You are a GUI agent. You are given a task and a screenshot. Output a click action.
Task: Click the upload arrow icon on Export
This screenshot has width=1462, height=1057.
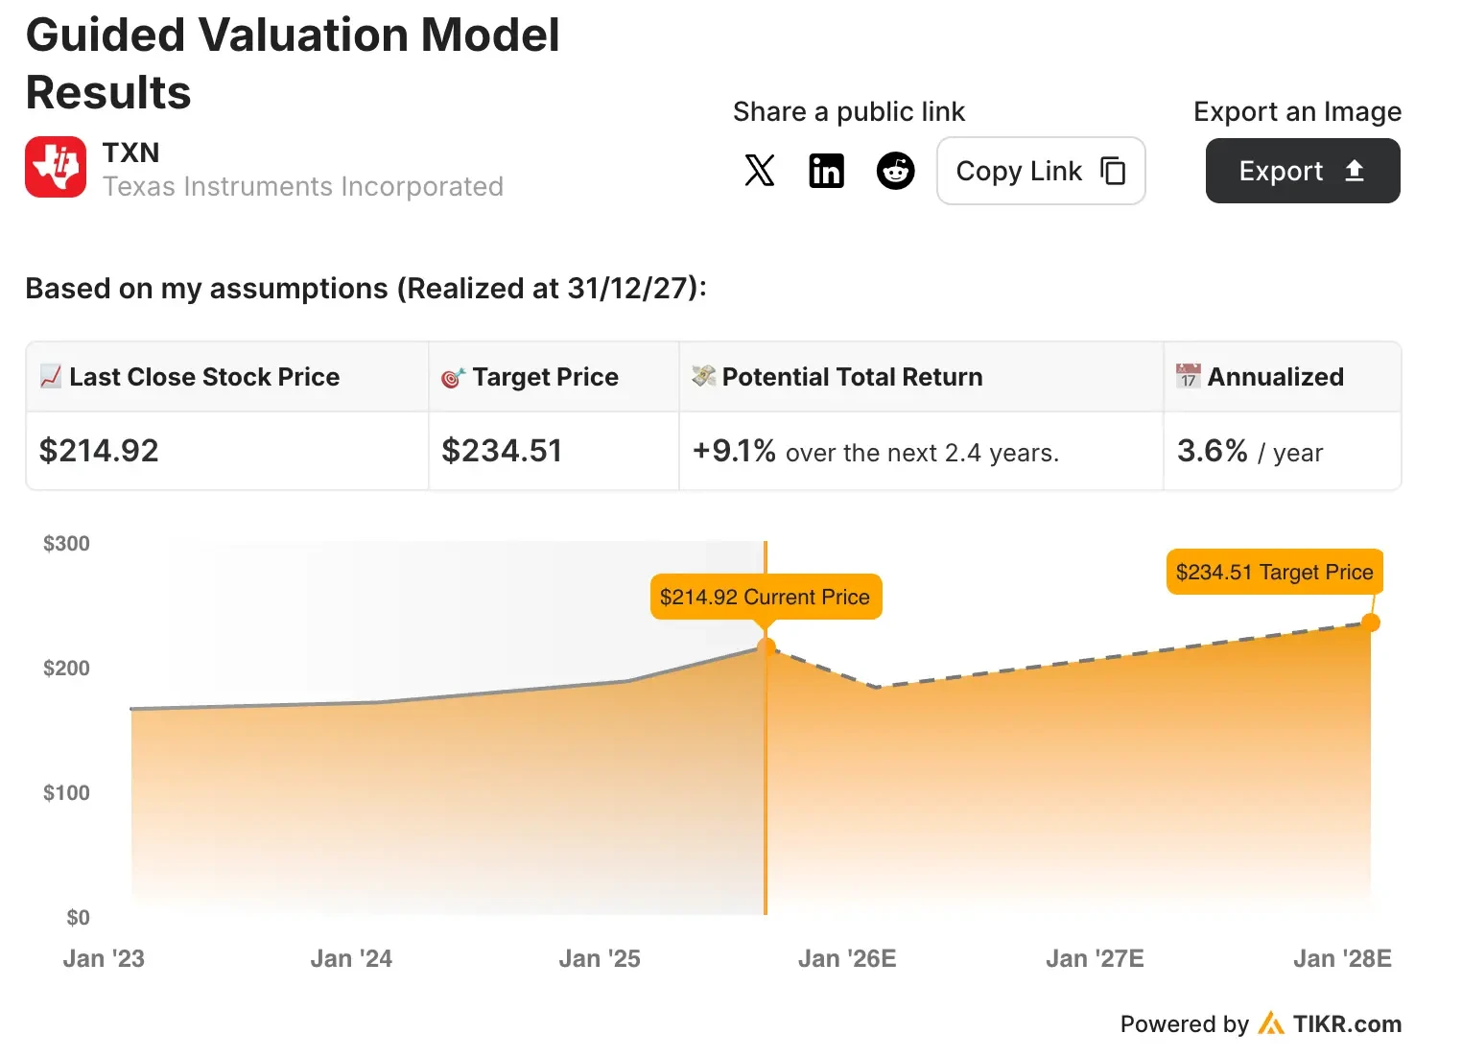[x=1354, y=171]
